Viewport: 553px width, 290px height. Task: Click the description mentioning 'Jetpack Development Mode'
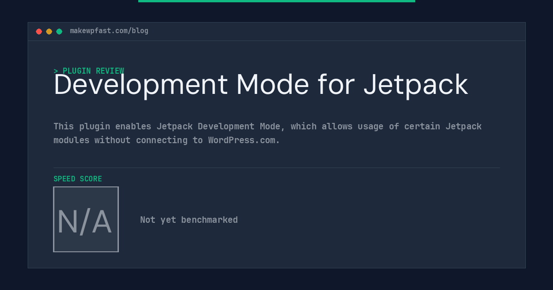[x=268, y=133]
